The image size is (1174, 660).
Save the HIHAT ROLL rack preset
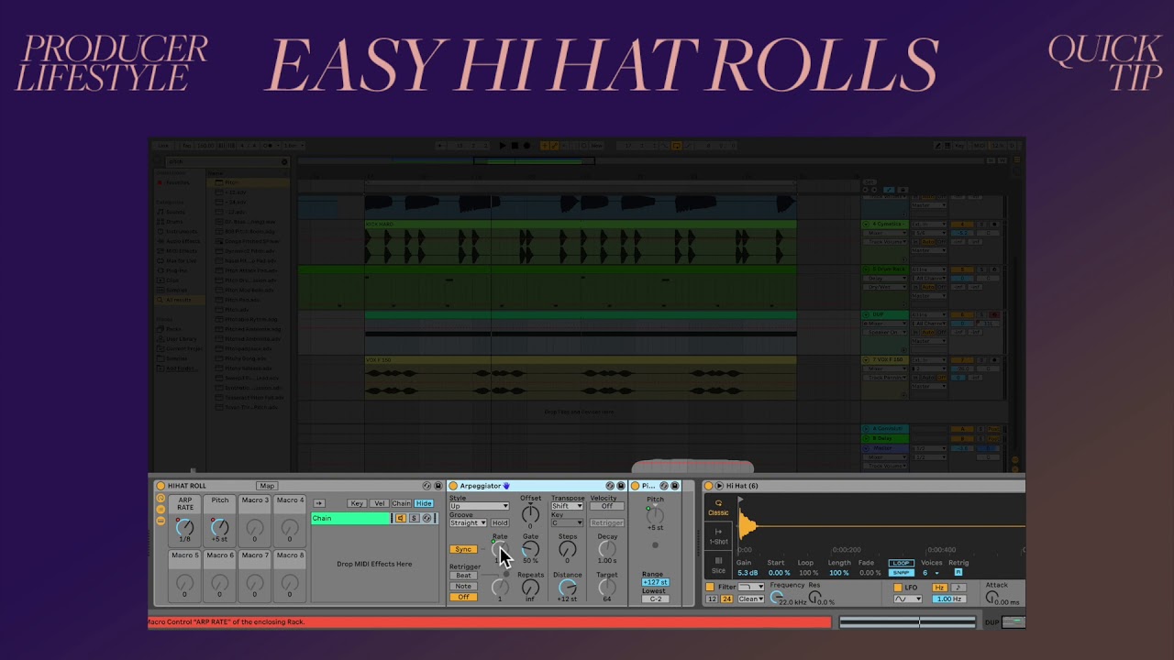point(437,486)
